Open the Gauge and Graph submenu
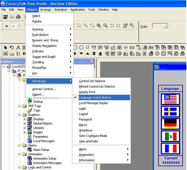The image size is (187, 170). pos(49,57)
